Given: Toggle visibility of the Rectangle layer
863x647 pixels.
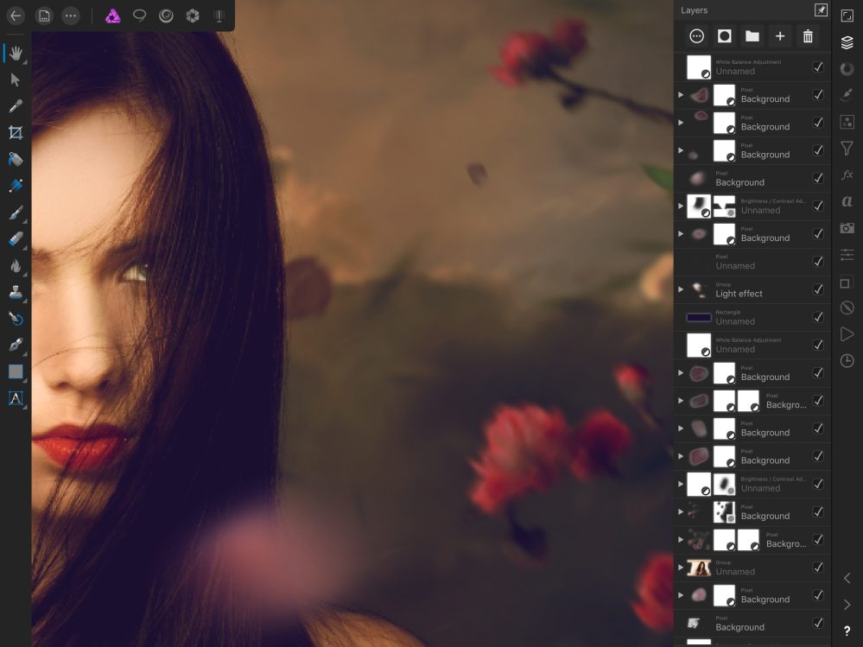Looking at the screenshot, I should coord(818,317).
